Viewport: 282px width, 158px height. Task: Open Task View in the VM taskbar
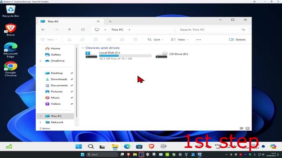pyautogui.click(x=102, y=147)
